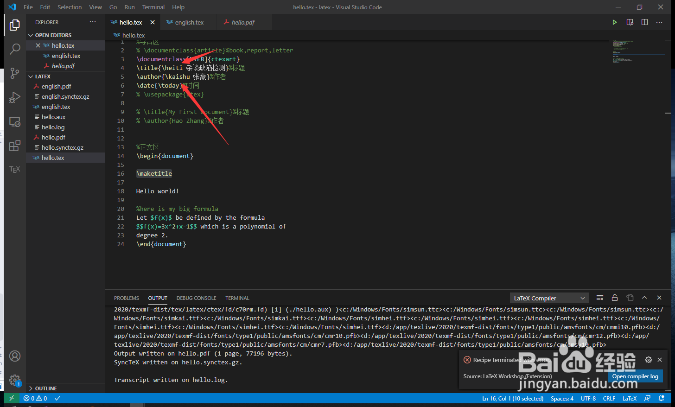Open the Selection menu
Screen dimensions: 675x407
pos(70,7)
